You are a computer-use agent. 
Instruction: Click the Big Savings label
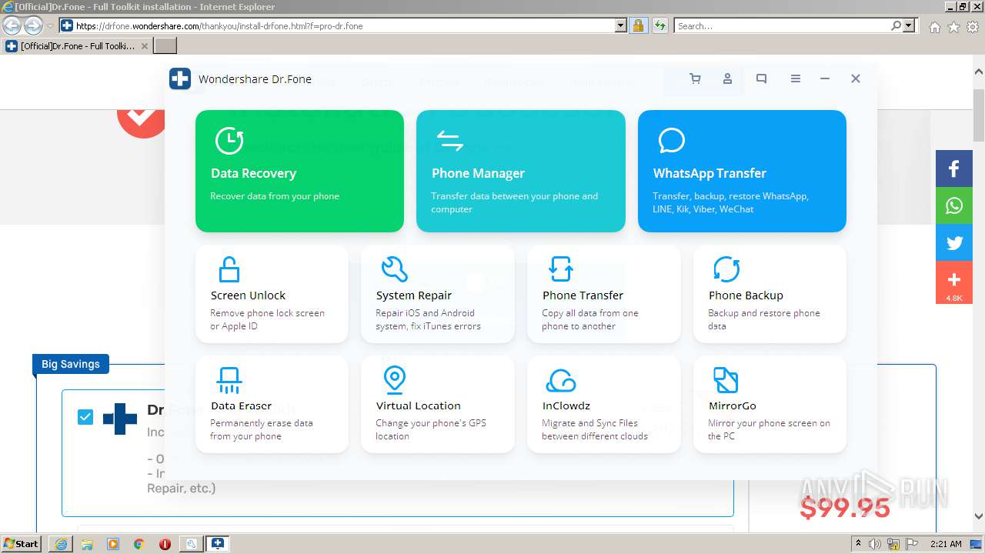(71, 364)
